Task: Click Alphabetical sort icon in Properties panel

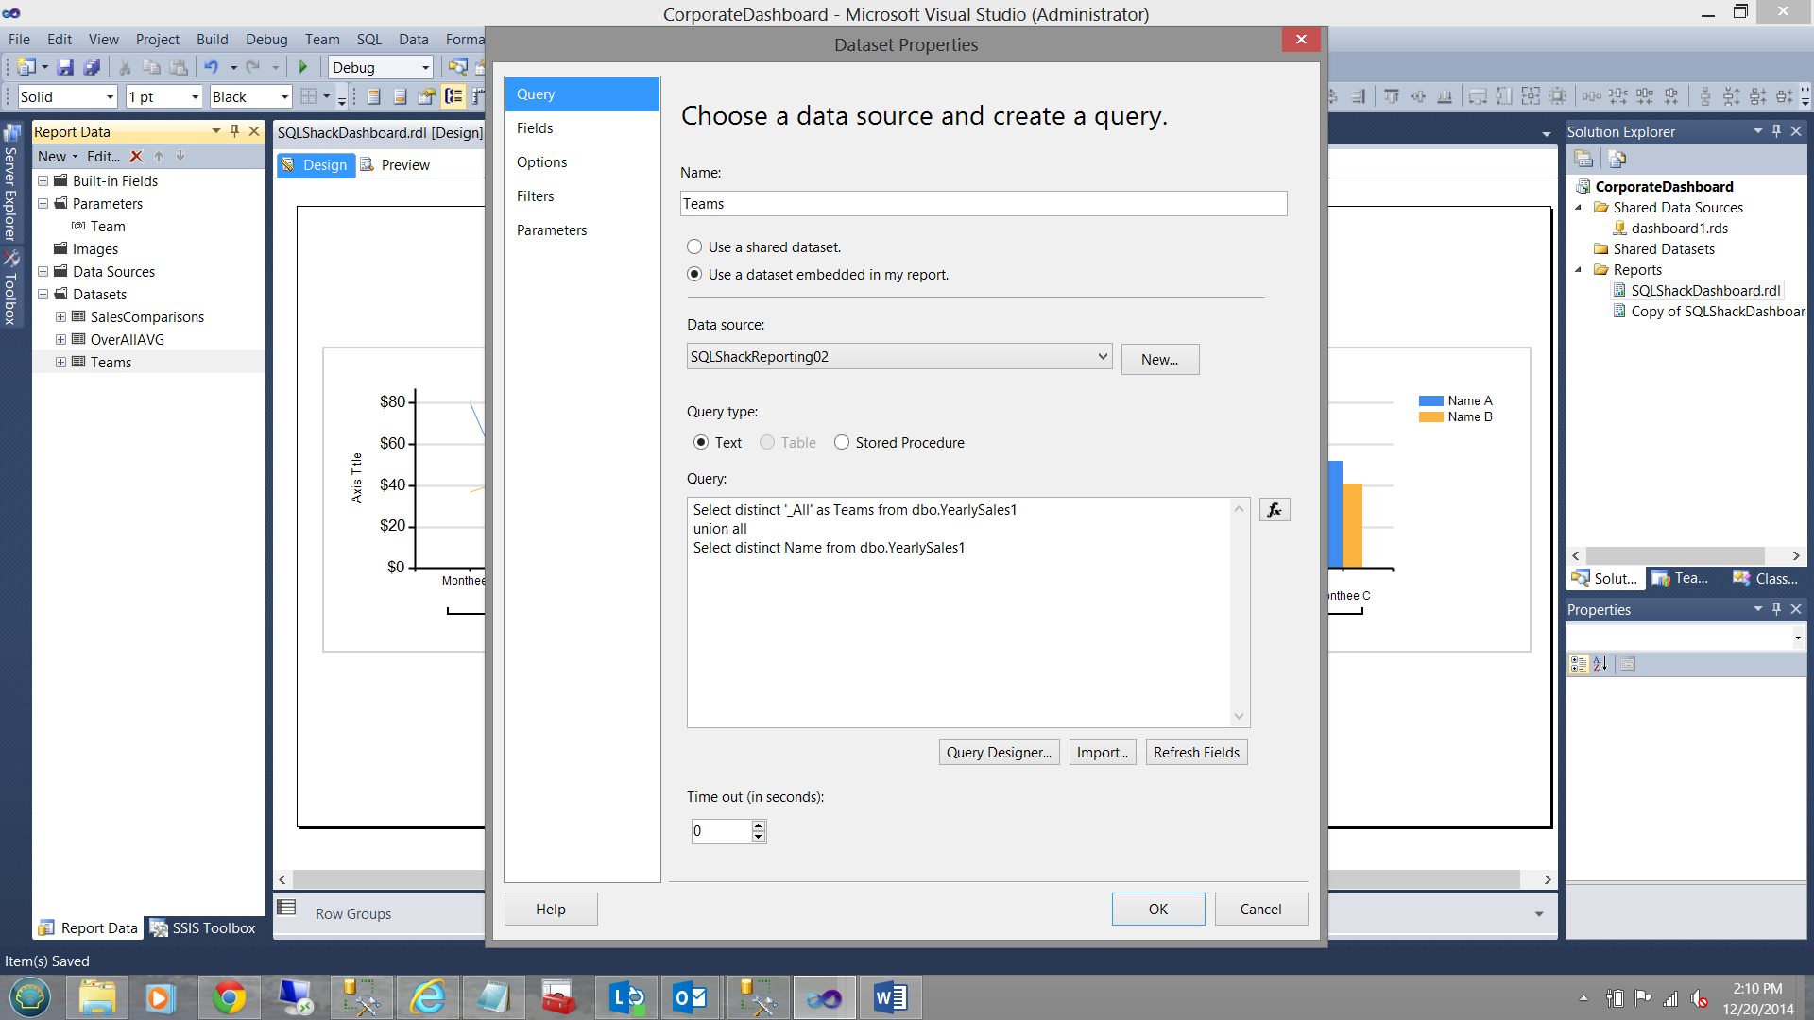Action: click(1600, 664)
